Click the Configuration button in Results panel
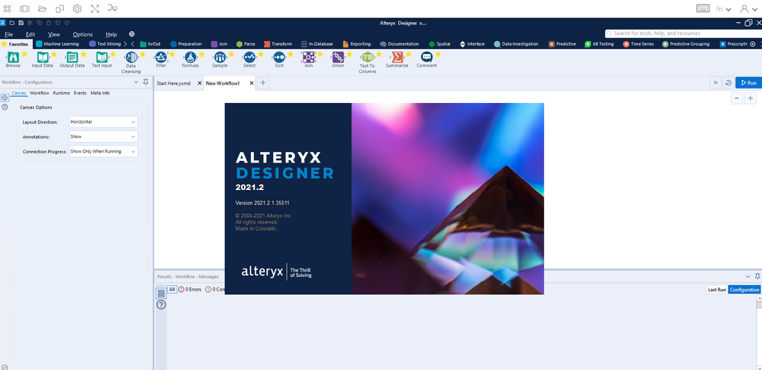The image size is (762, 370). [744, 289]
